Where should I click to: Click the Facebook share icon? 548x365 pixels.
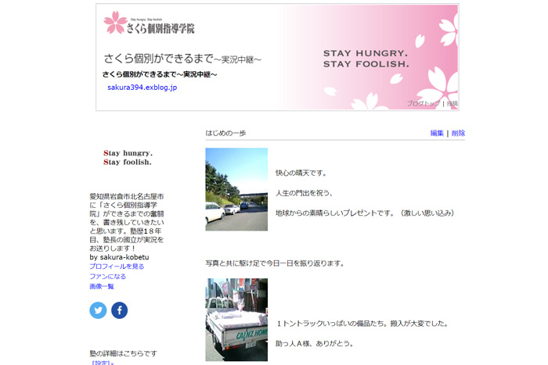[119, 310]
